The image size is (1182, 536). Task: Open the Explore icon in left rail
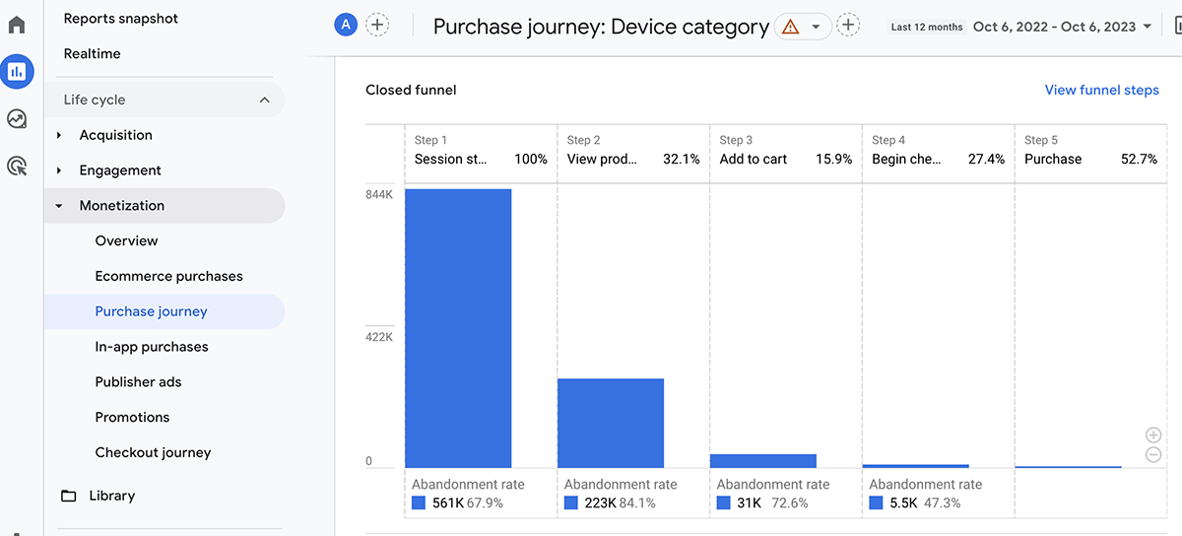[x=17, y=119]
